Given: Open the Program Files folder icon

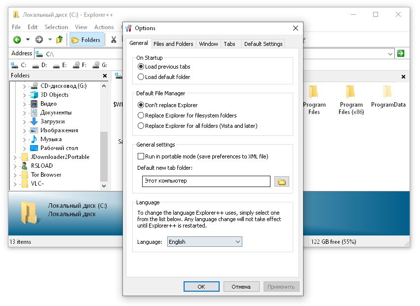Looking at the screenshot, I should point(314,100).
